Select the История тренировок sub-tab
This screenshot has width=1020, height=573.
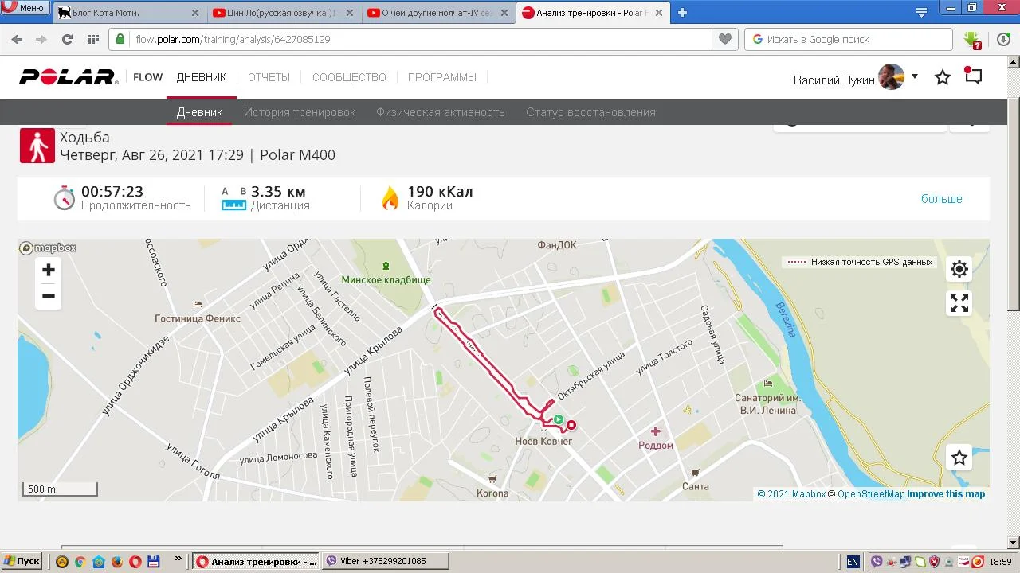(300, 112)
